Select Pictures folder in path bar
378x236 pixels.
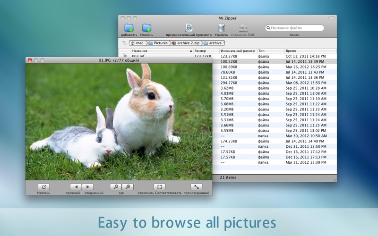(158, 43)
